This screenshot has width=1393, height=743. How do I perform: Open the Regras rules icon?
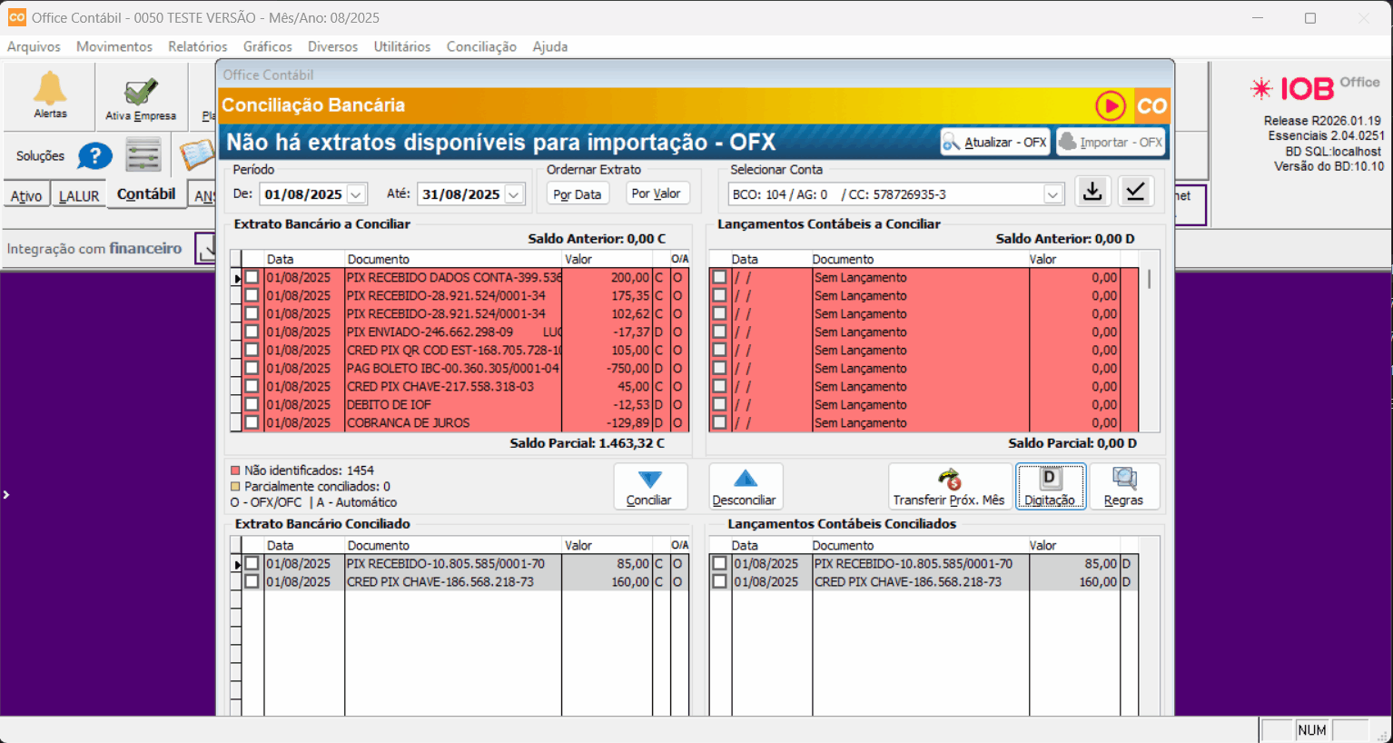coord(1123,487)
